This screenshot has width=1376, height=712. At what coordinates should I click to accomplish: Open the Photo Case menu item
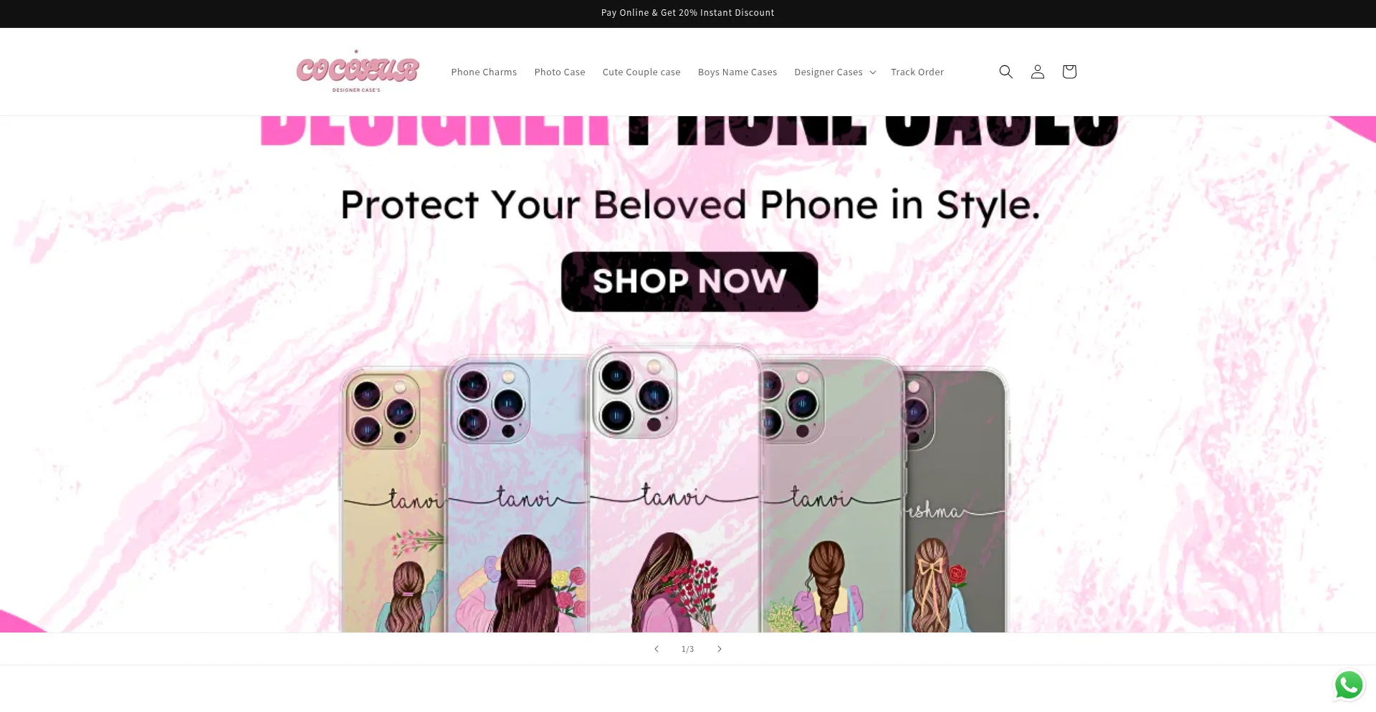(560, 72)
